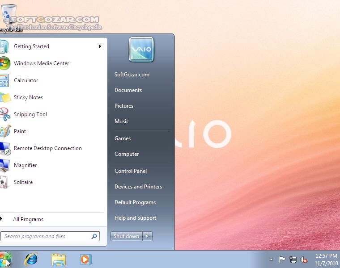Screen dimensions: 340x268
Task: Select the Snipping Tool label
Action: pos(30,114)
